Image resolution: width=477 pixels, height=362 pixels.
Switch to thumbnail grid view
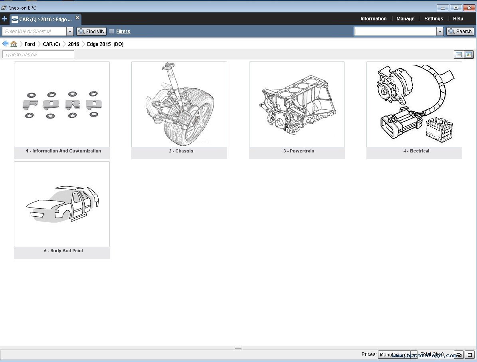tap(469, 55)
